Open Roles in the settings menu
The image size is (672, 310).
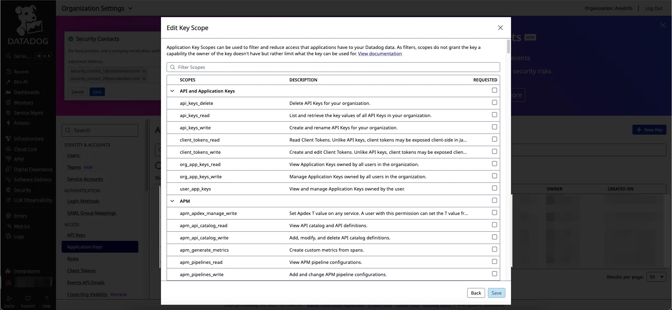pos(73,259)
